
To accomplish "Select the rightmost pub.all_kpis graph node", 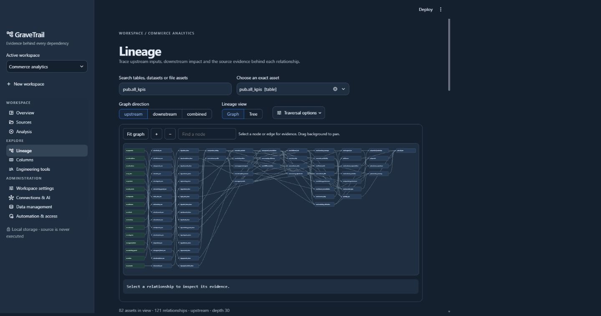I will (x=406, y=150).
